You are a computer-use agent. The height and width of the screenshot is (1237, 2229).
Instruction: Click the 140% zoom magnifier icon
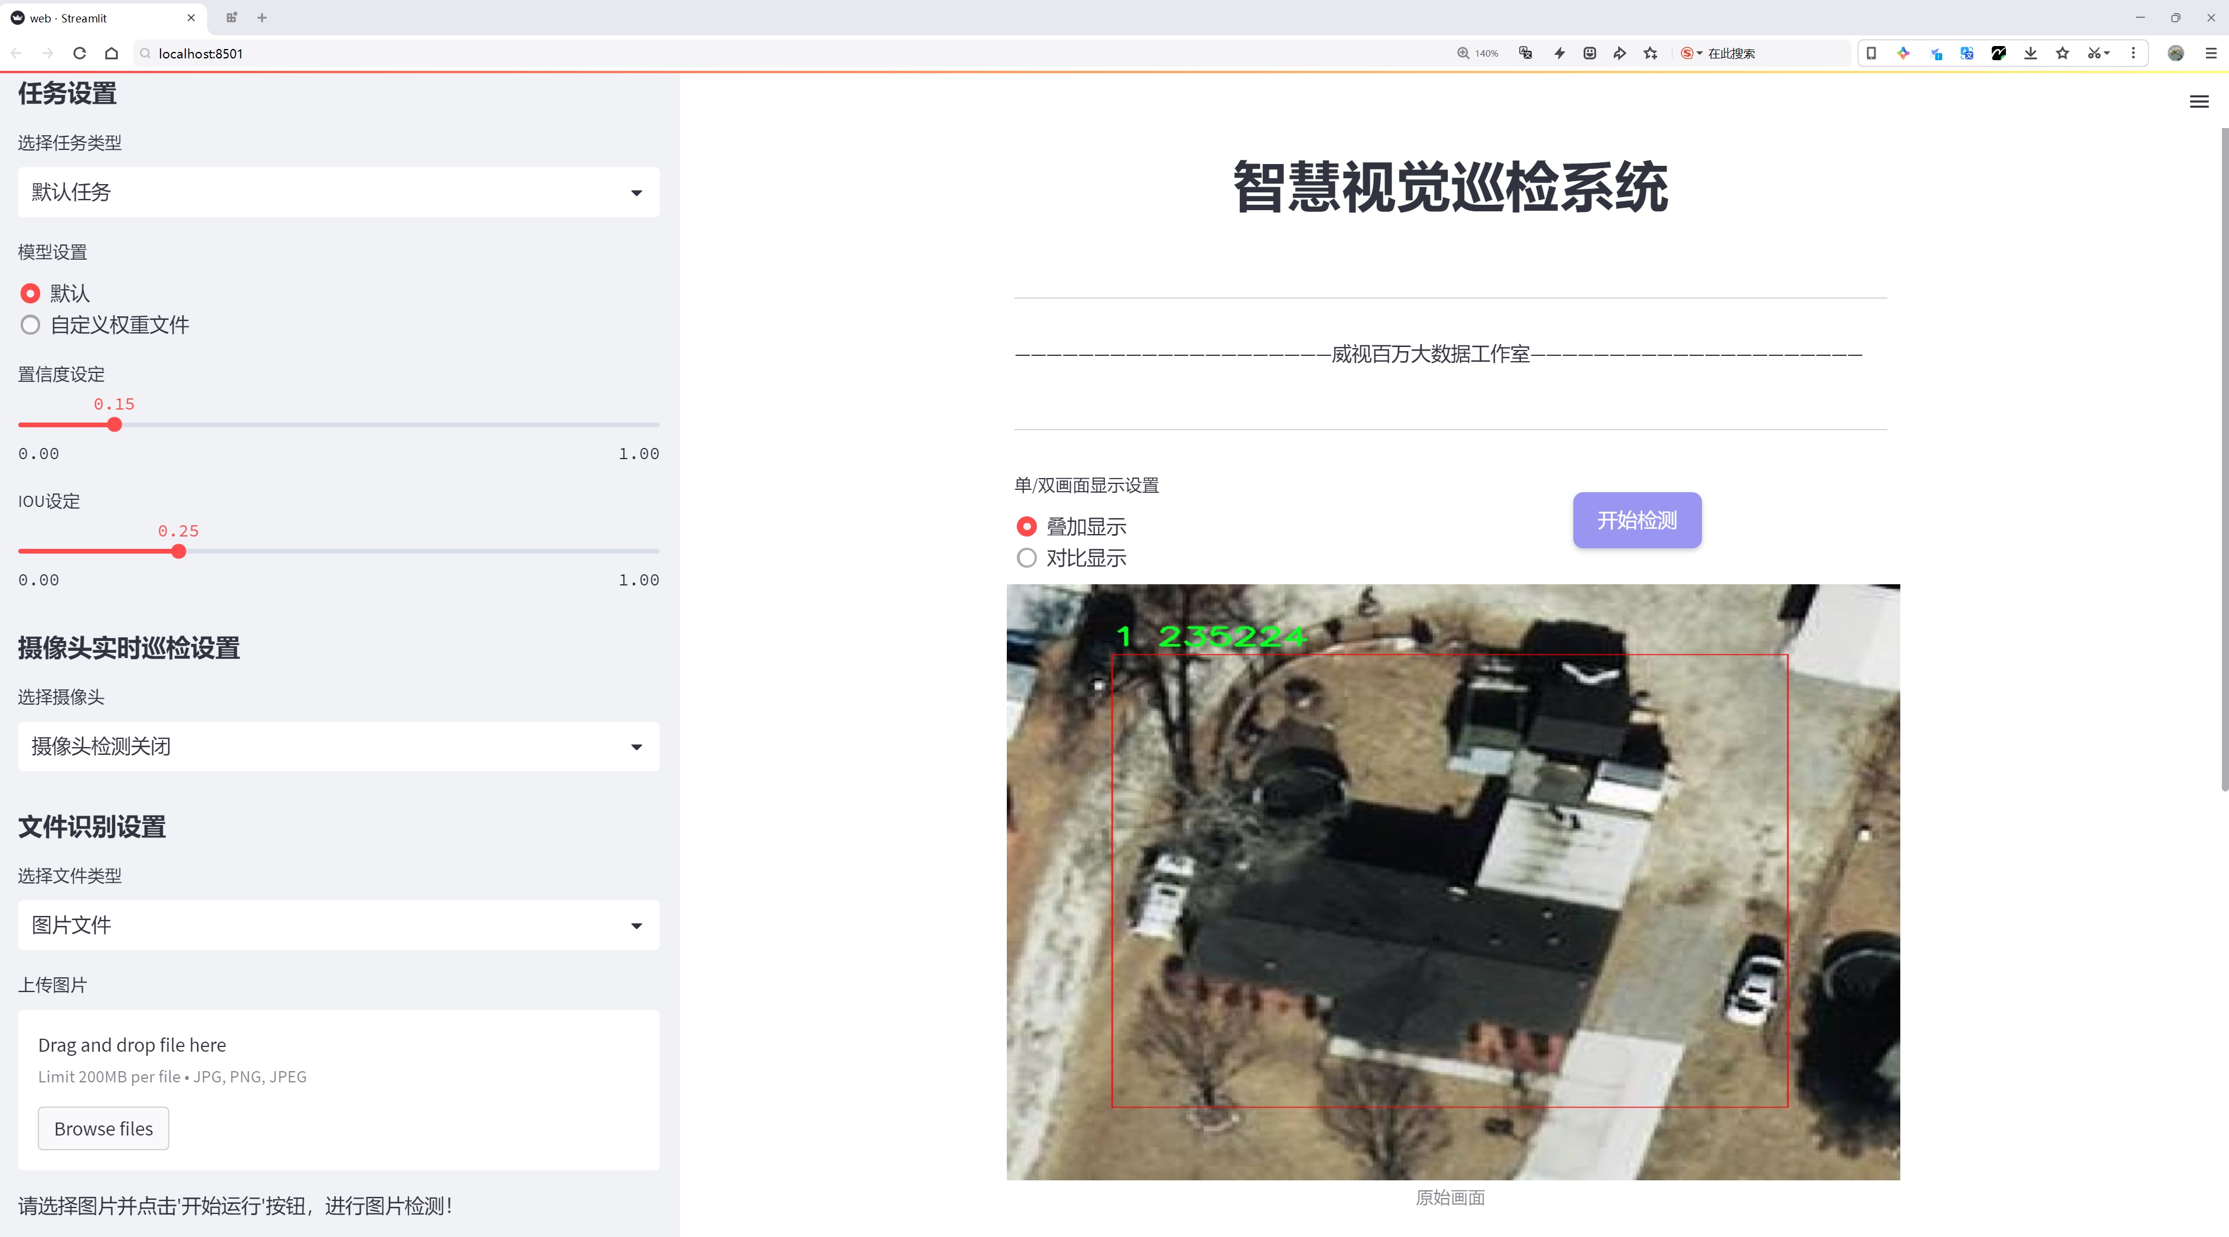(1463, 54)
